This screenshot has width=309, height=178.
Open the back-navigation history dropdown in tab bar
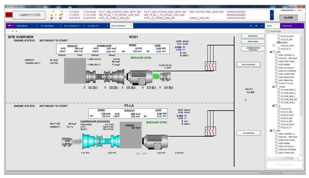tap(13, 26)
